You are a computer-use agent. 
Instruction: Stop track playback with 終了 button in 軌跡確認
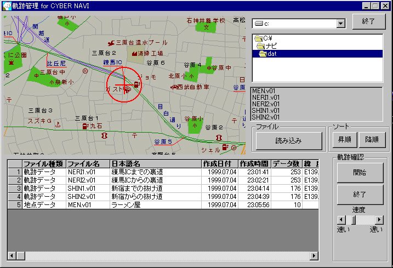(x=360, y=195)
